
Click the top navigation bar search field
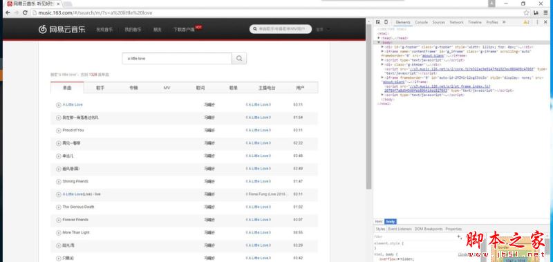281,29
